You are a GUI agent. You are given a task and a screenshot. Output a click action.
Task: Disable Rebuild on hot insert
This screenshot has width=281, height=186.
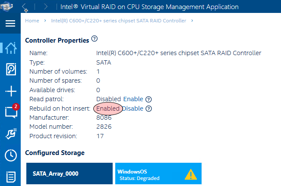[133, 108]
